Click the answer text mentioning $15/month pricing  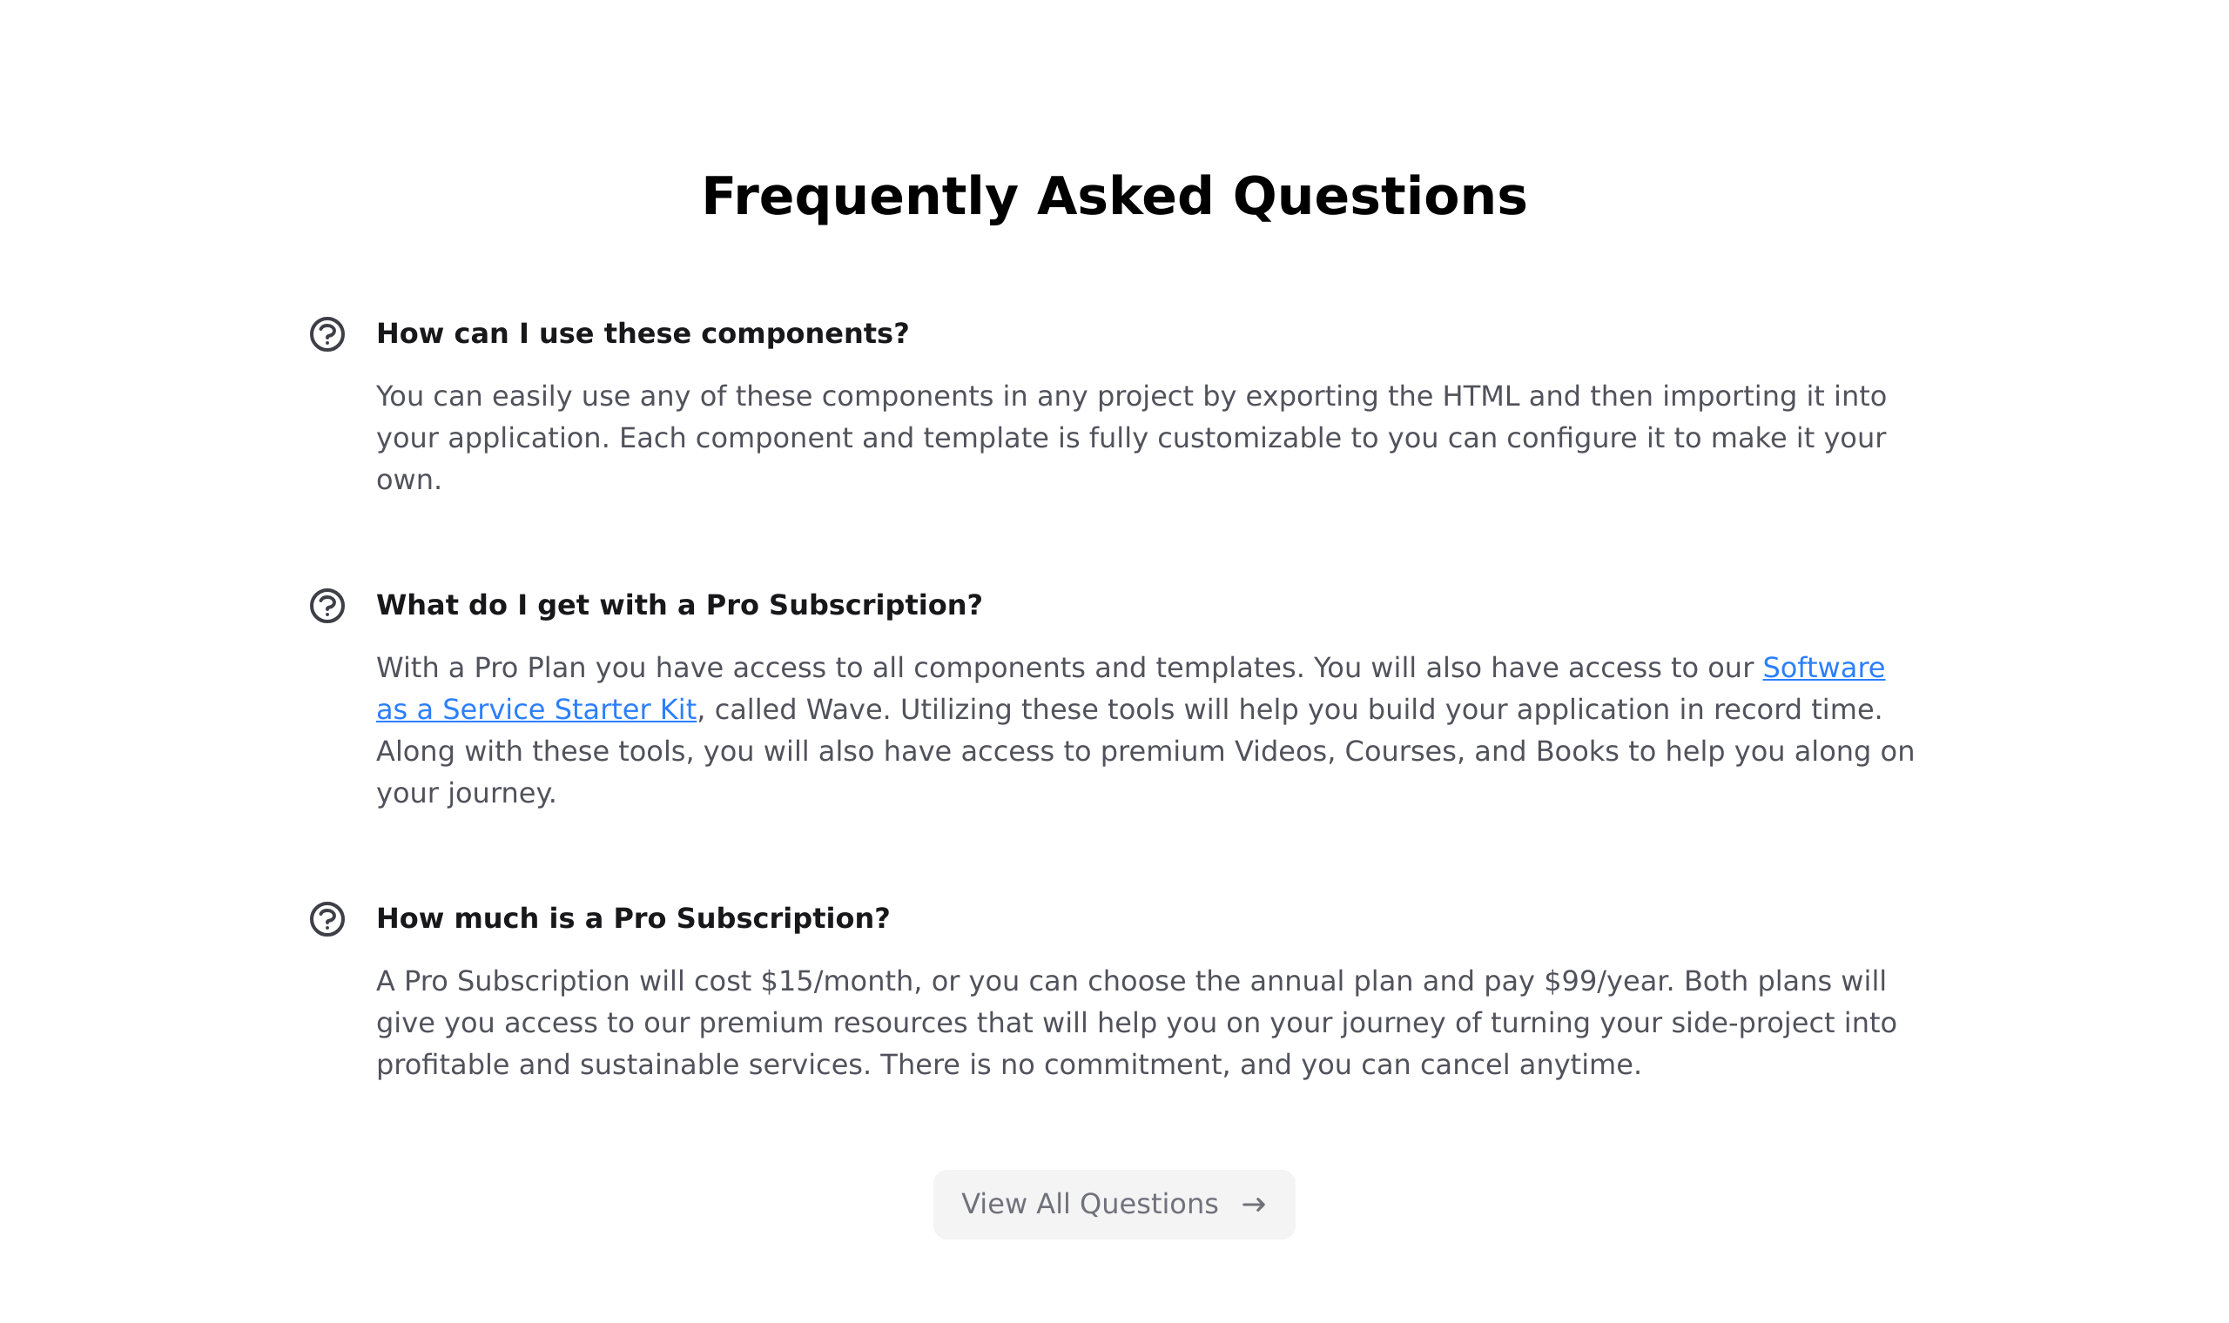pos(1136,1023)
